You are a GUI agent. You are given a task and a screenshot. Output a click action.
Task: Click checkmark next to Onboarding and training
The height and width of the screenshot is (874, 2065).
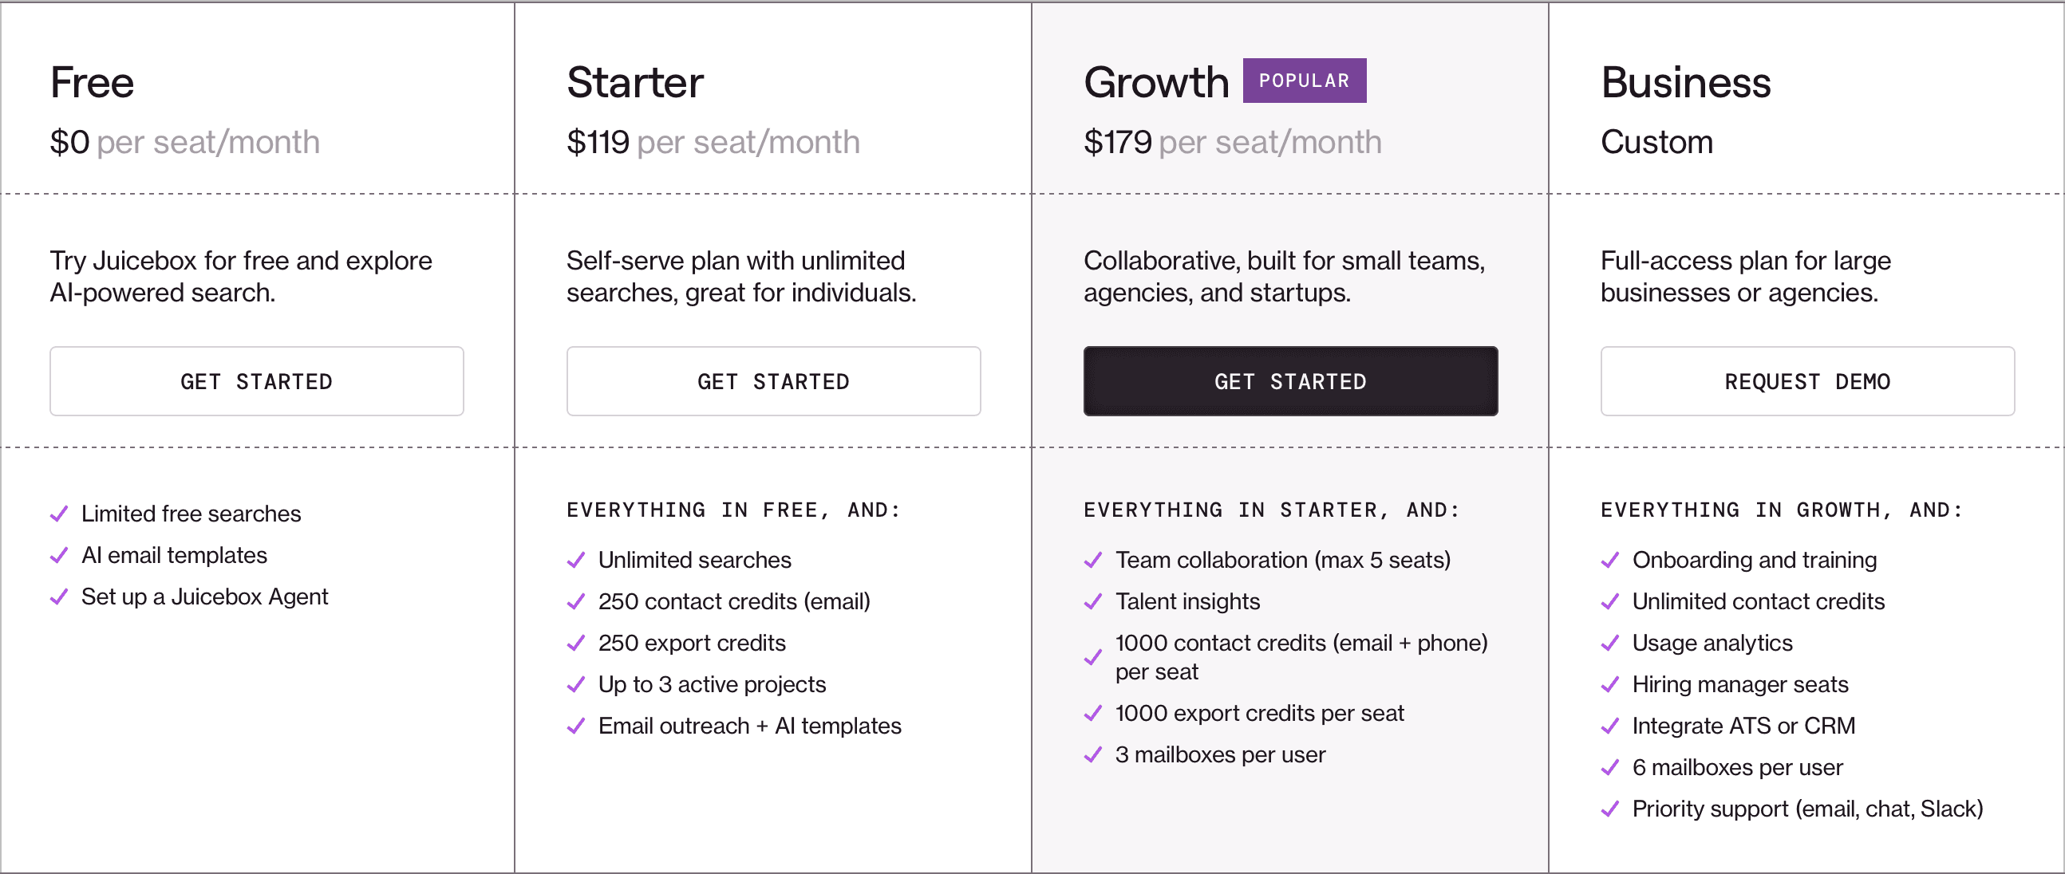pyautogui.click(x=1609, y=560)
